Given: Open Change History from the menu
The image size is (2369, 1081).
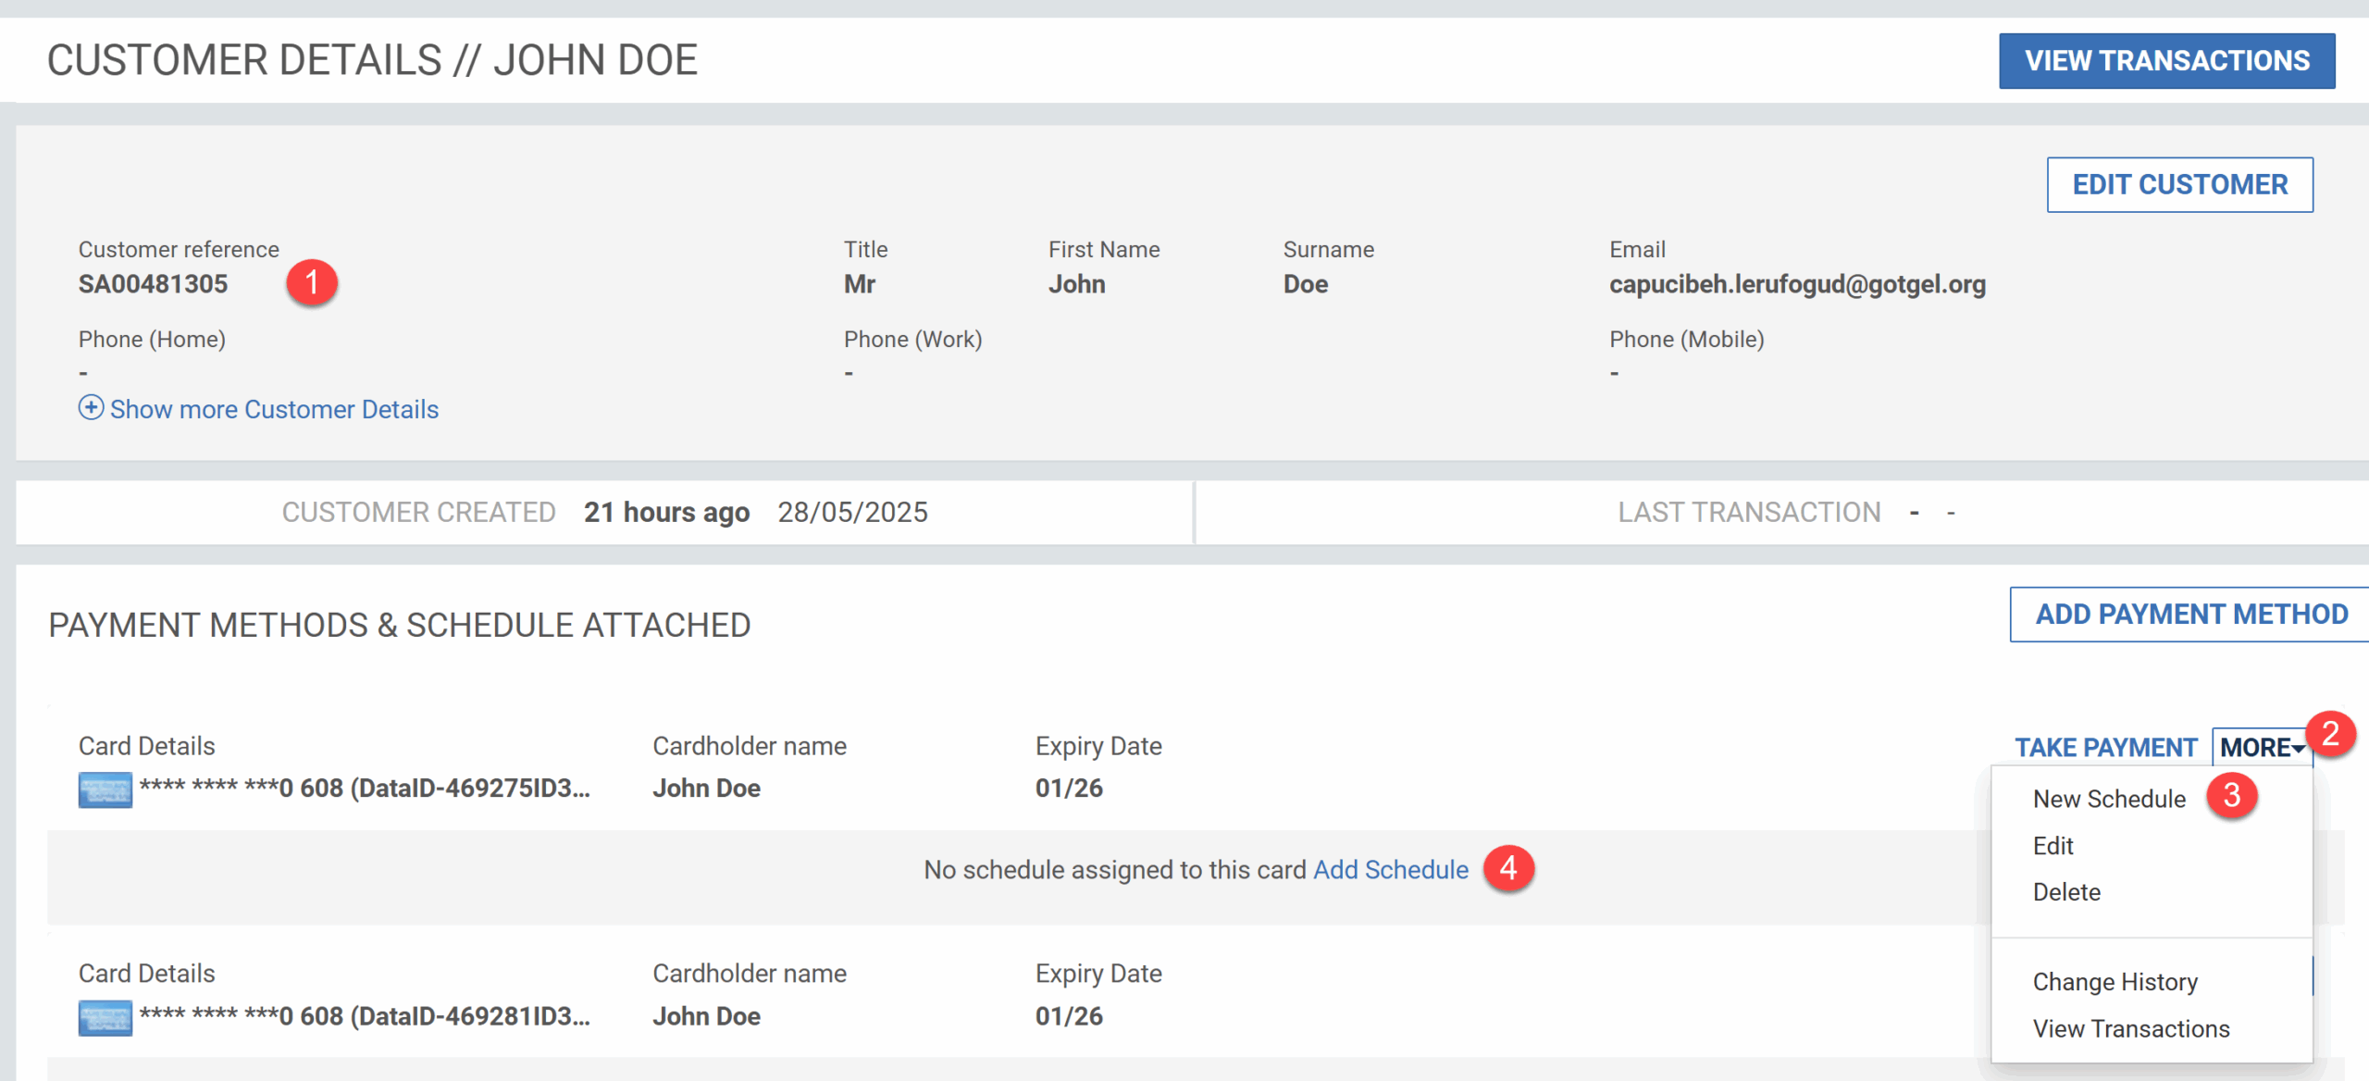Looking at the screenshot, I should tap(2115, 982).
